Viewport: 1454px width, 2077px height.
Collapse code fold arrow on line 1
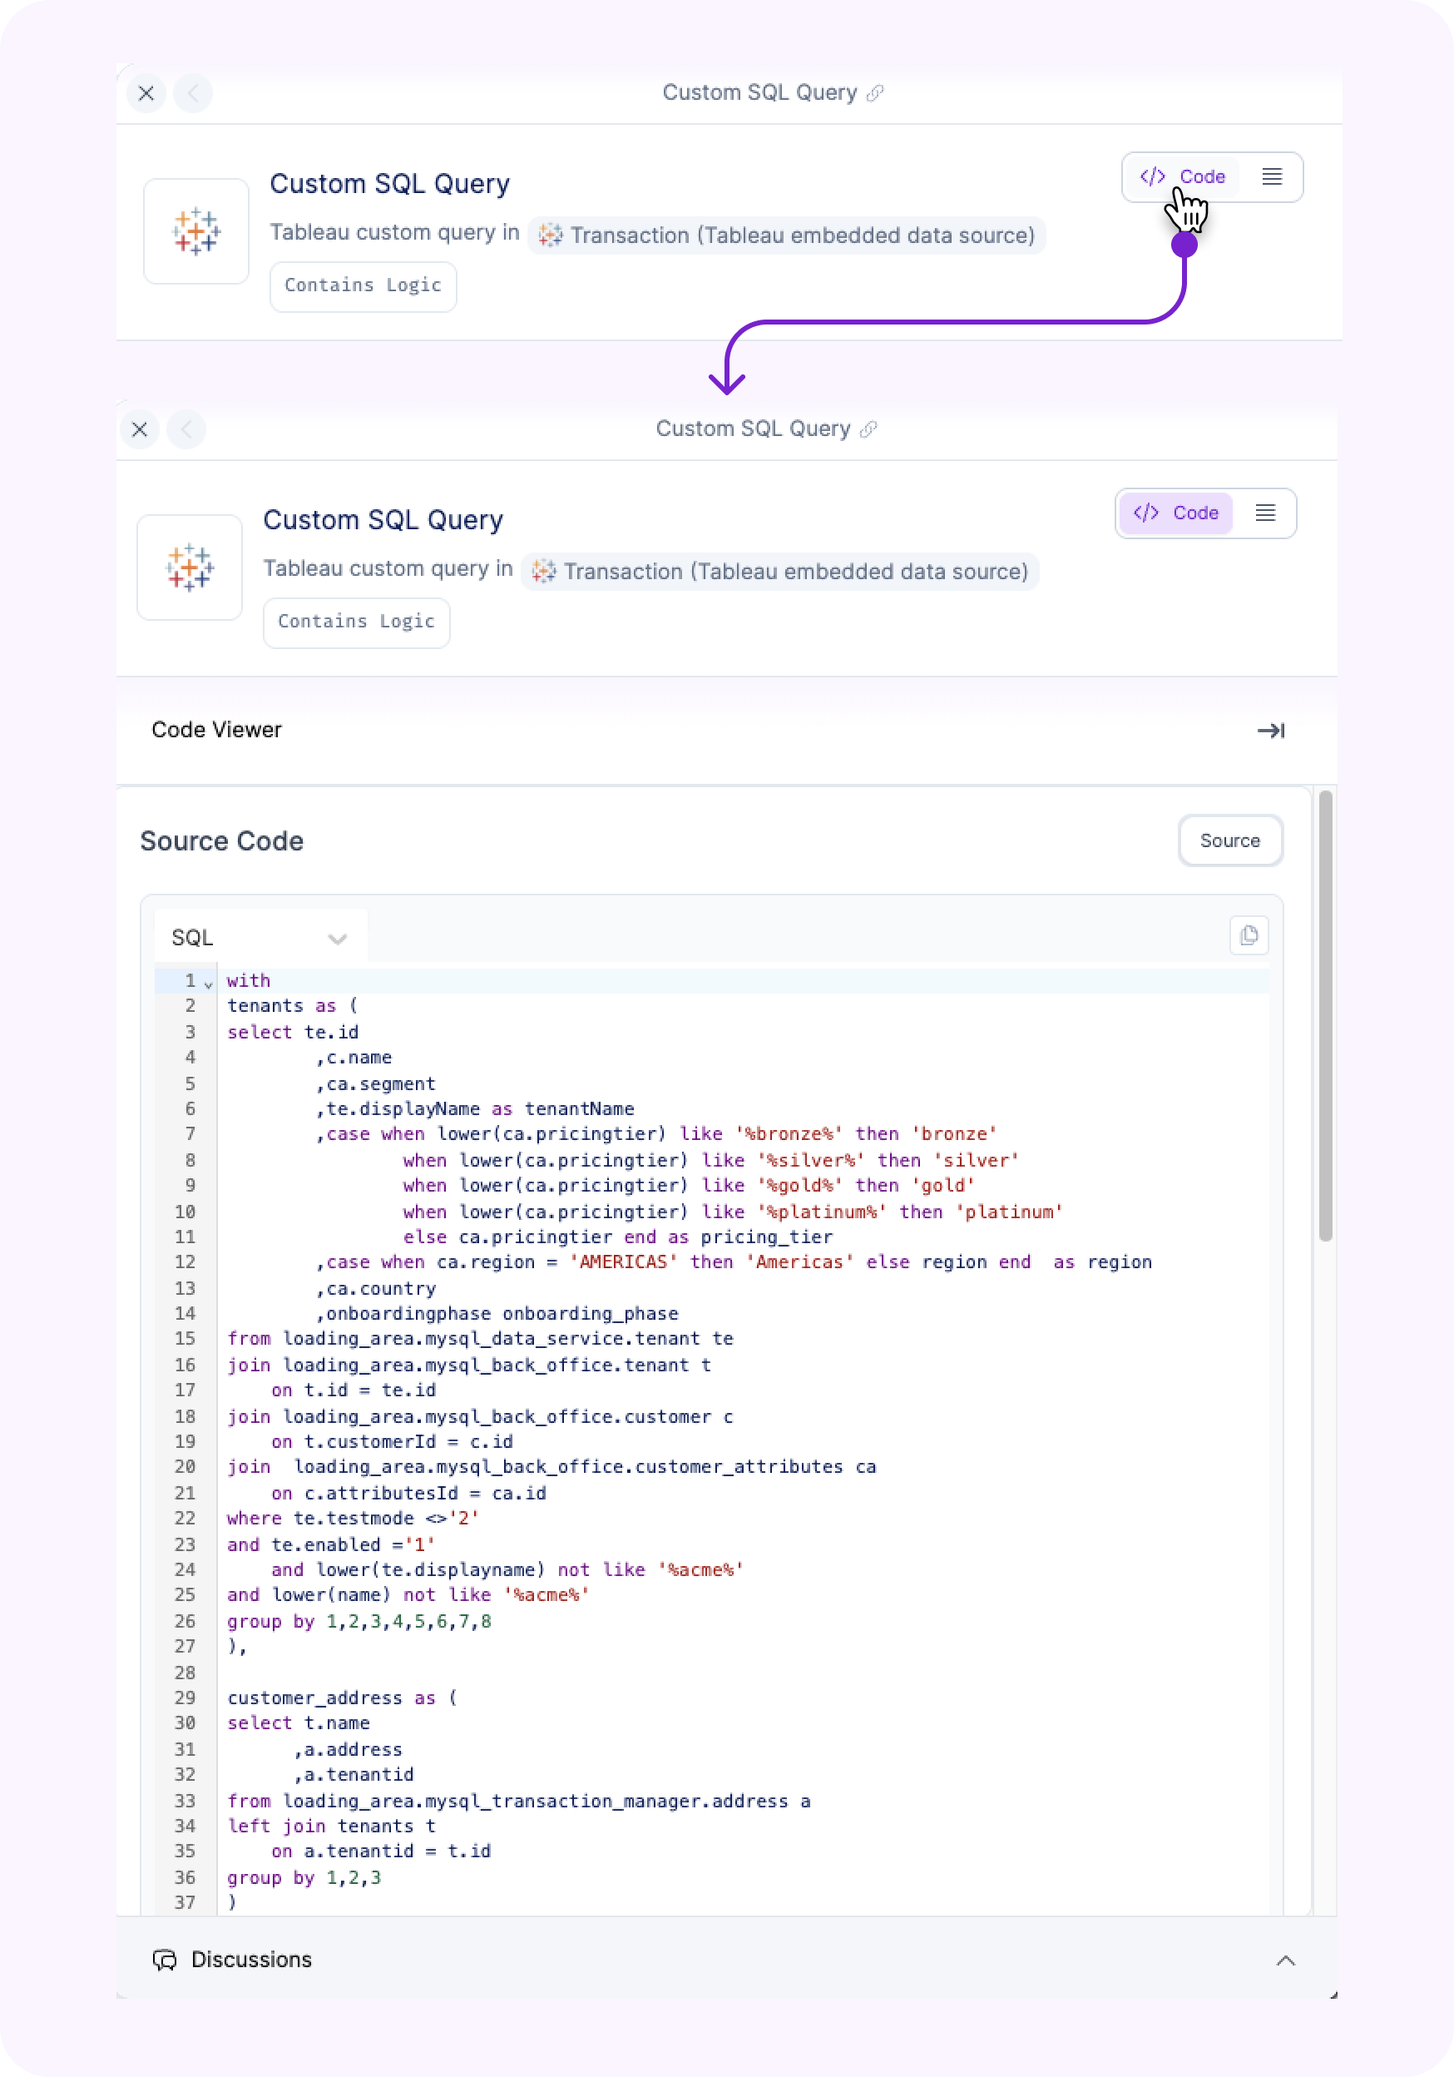(x=209, y=984)
